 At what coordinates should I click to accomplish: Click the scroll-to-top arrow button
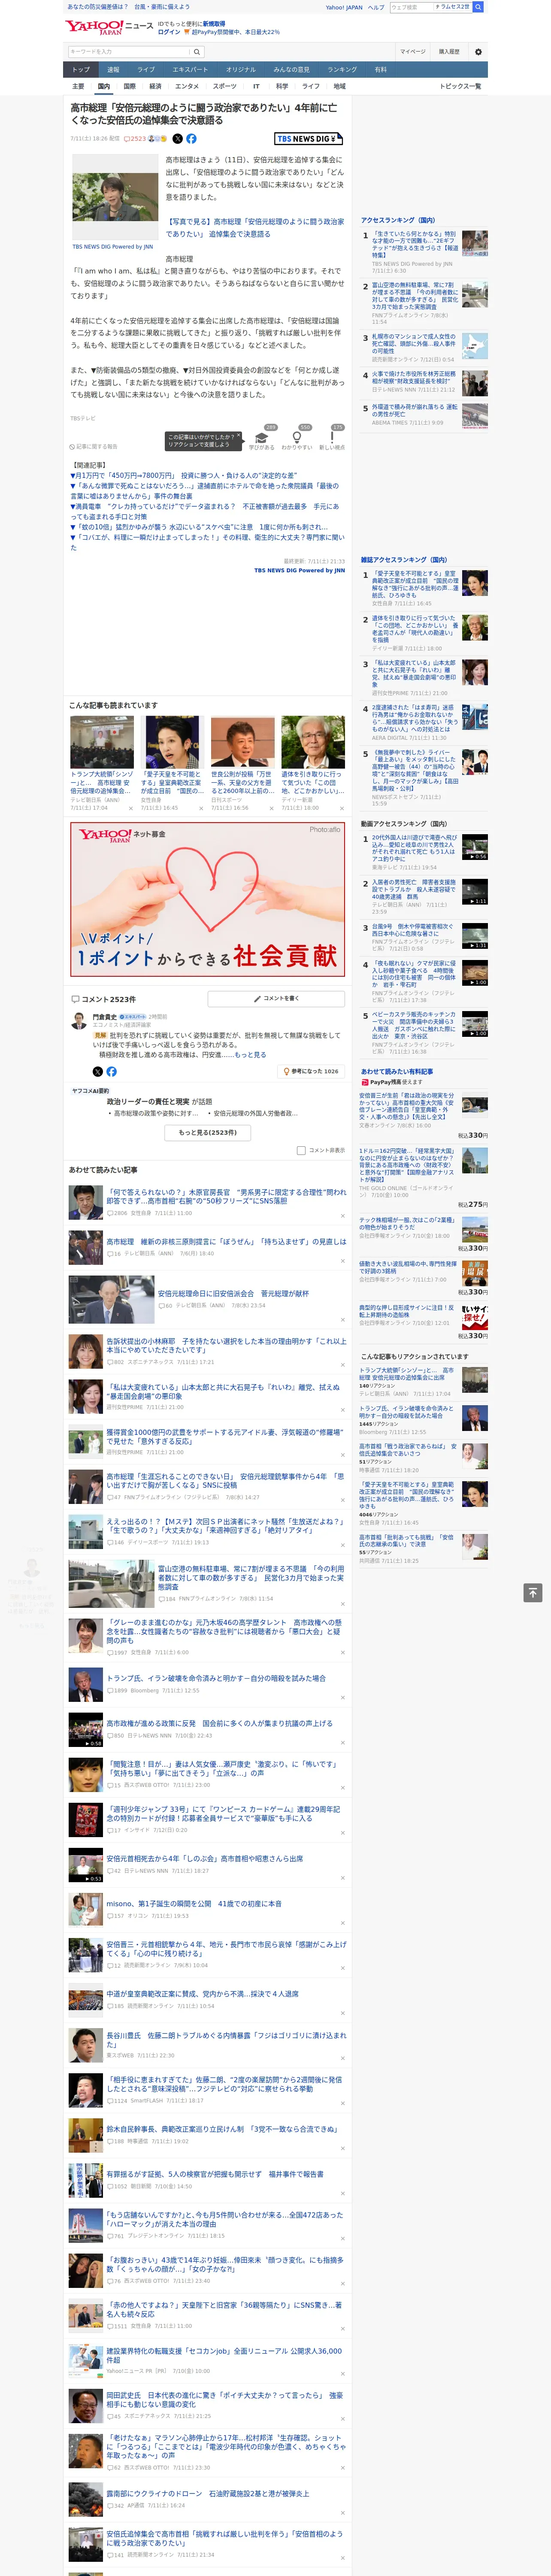533,1592
